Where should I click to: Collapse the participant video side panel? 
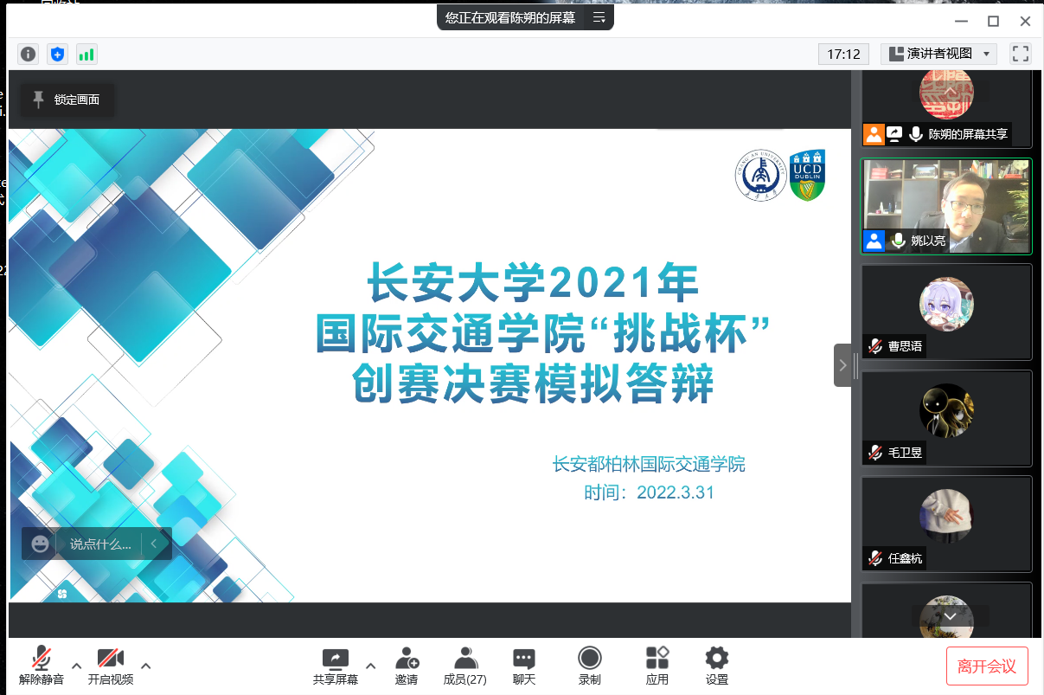coord(842,365)
